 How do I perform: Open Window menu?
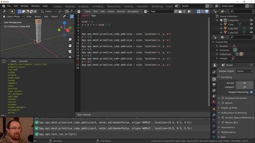coord(35,6)
